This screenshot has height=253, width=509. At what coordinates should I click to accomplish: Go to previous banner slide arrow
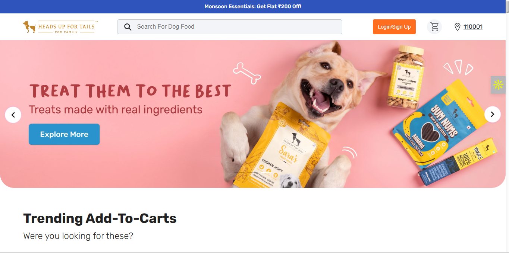[x=13, y=115]
